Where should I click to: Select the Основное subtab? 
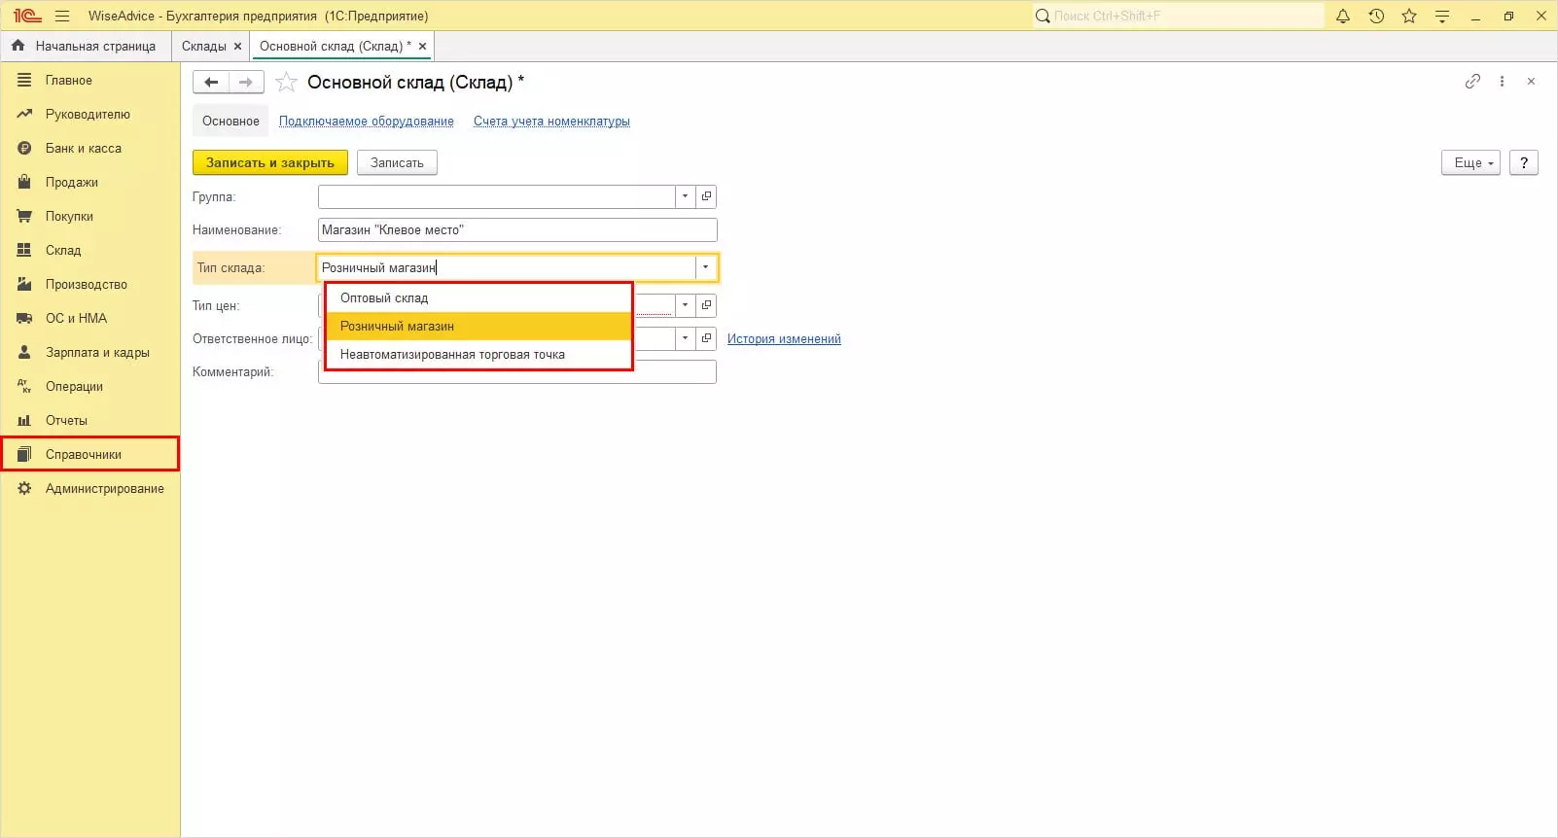coord(230,122)
